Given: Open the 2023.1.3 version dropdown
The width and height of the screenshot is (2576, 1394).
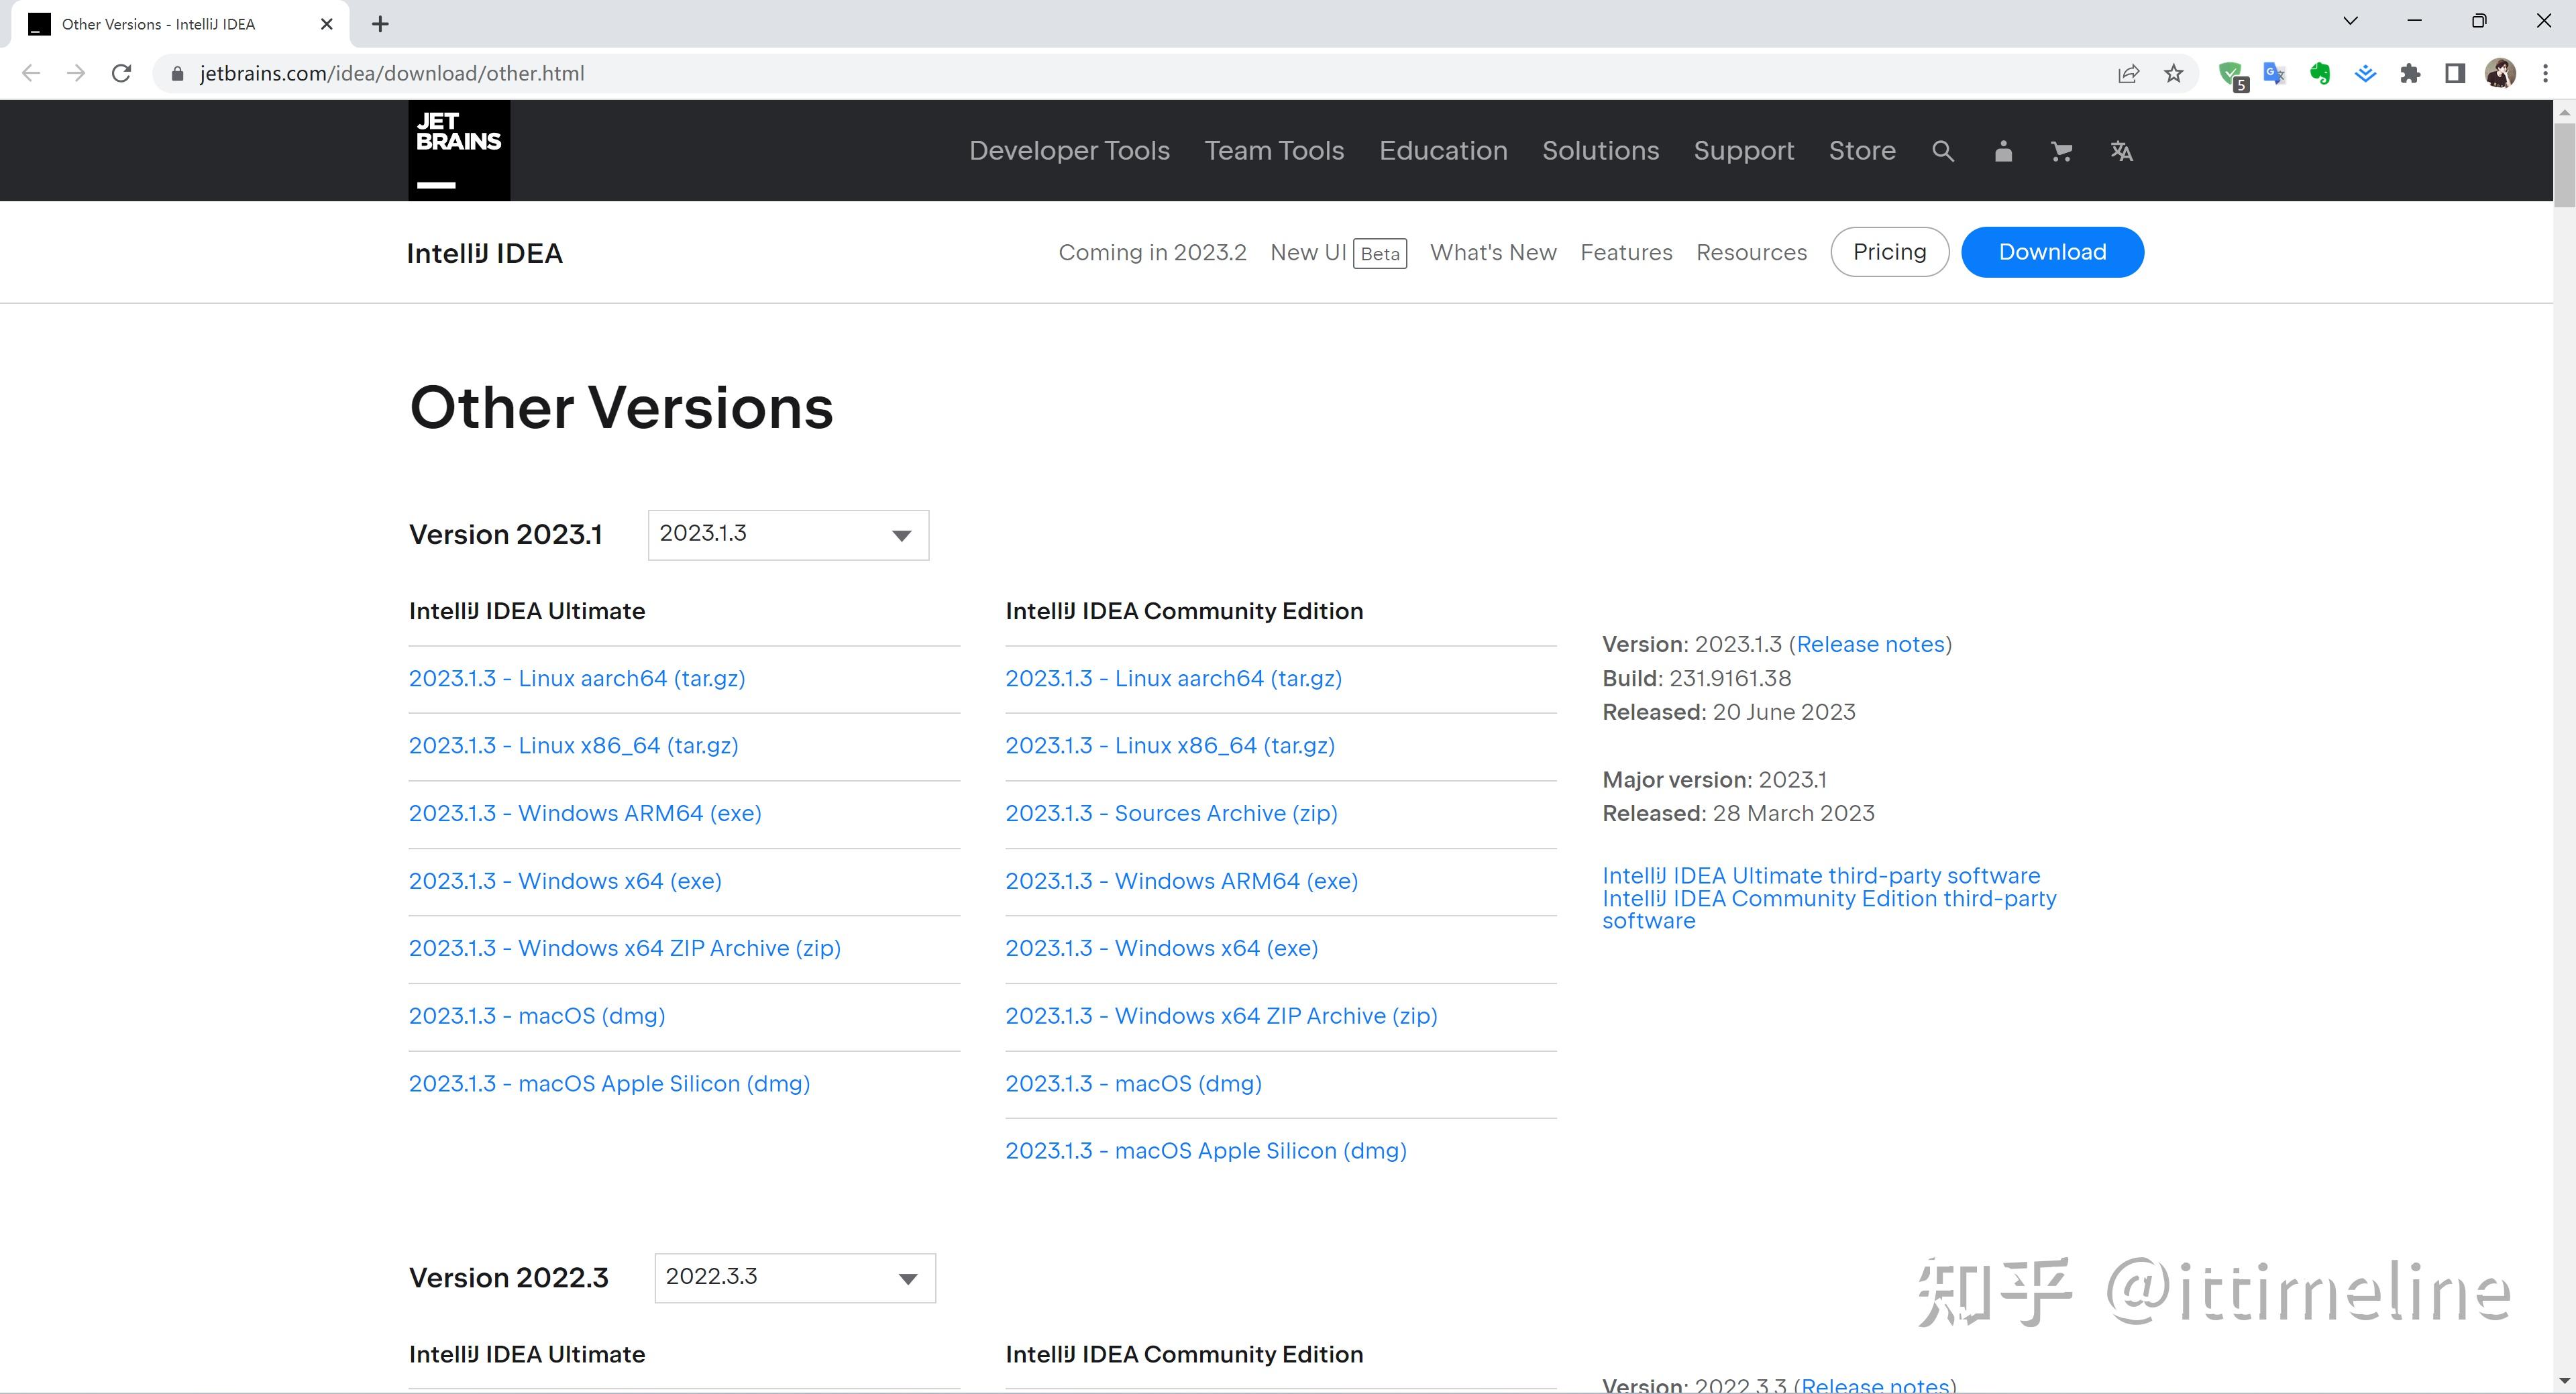Looking at the screenshot, I should [x=787, y=534].
